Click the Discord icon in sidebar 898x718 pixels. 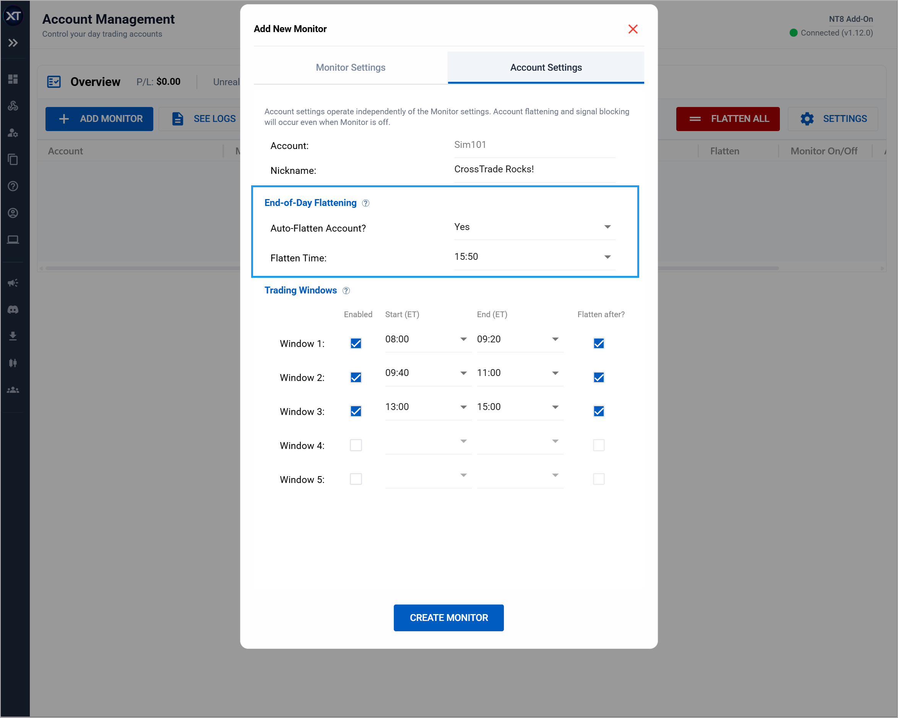(x=13, y=309)
